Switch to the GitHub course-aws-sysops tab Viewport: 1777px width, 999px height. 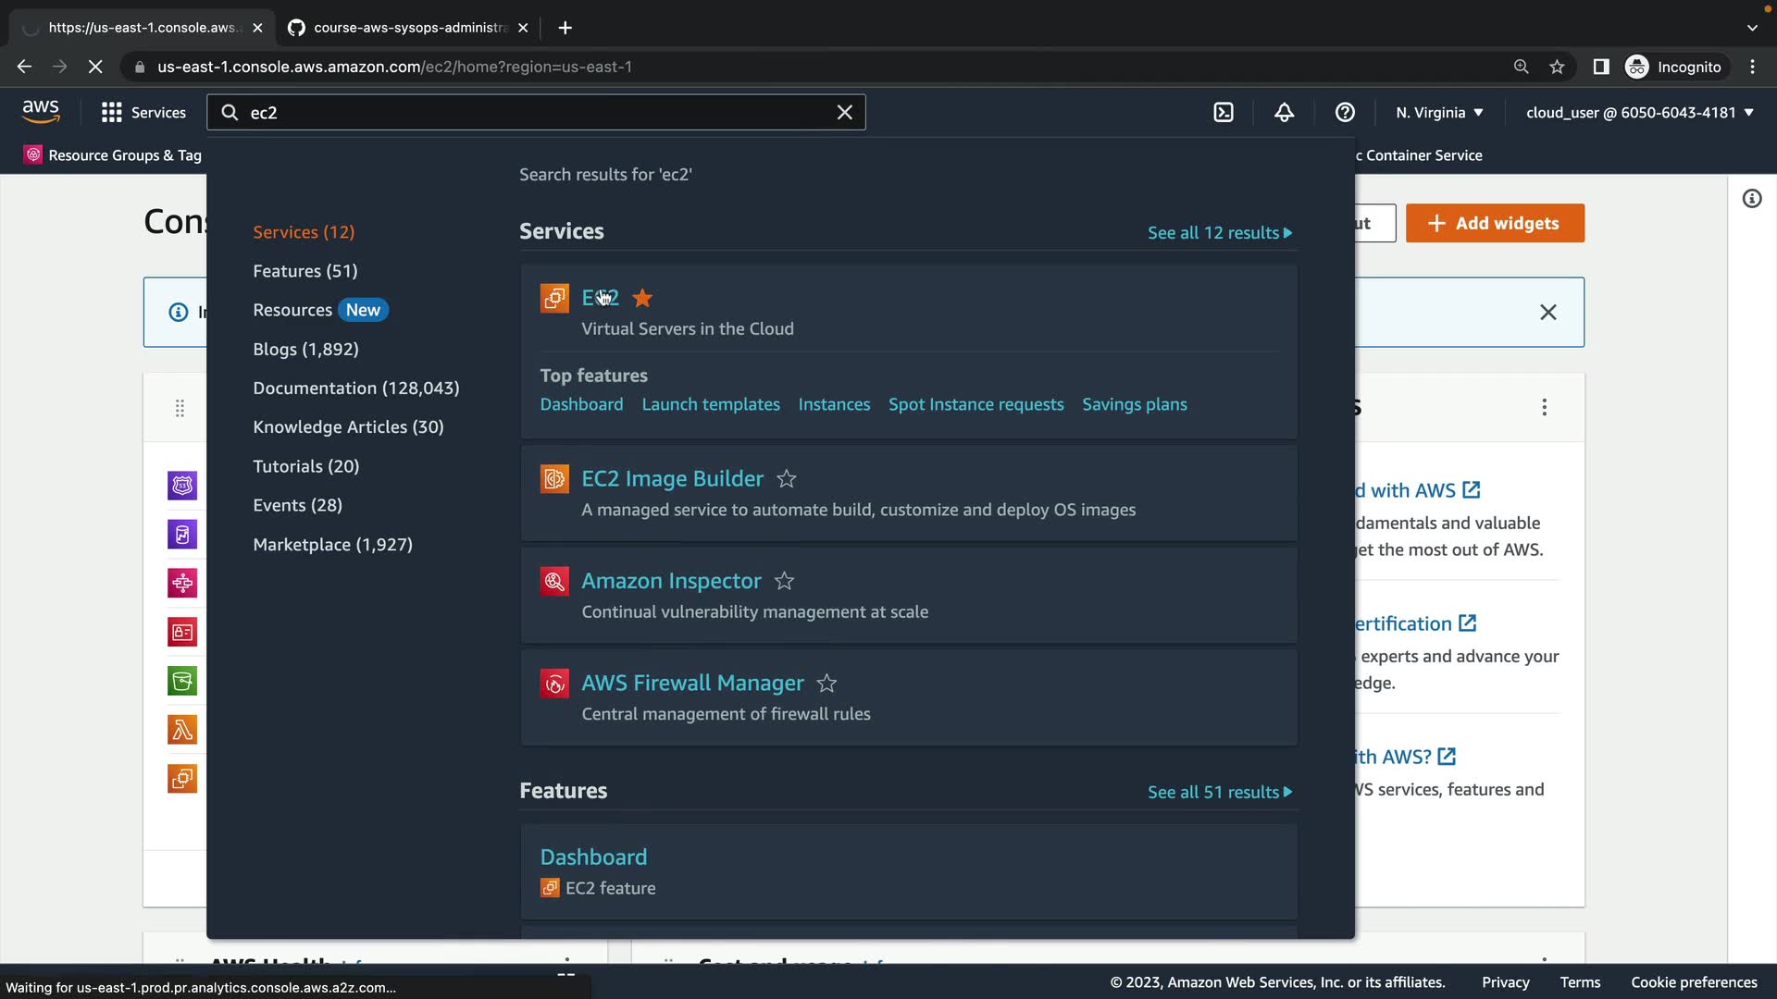pos(407,28)
